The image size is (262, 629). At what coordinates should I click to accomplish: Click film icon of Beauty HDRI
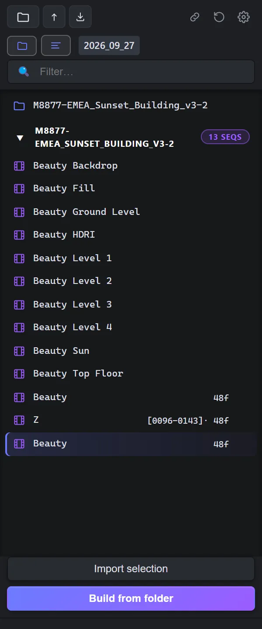(x=19, y=235)
